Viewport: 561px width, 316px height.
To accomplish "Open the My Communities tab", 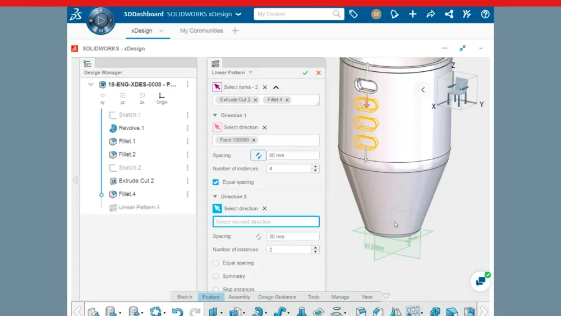I will pyautogui.click(x=201, y=31).
